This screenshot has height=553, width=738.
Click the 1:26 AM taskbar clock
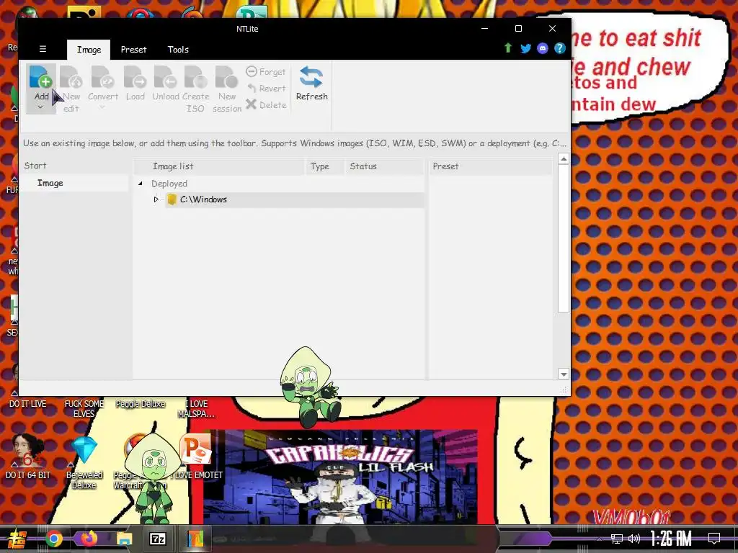(x=671, y=539)
